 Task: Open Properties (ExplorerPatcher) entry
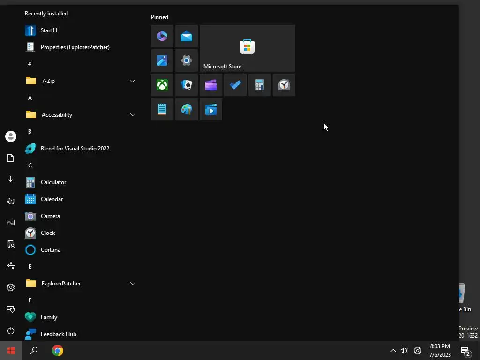81,47
